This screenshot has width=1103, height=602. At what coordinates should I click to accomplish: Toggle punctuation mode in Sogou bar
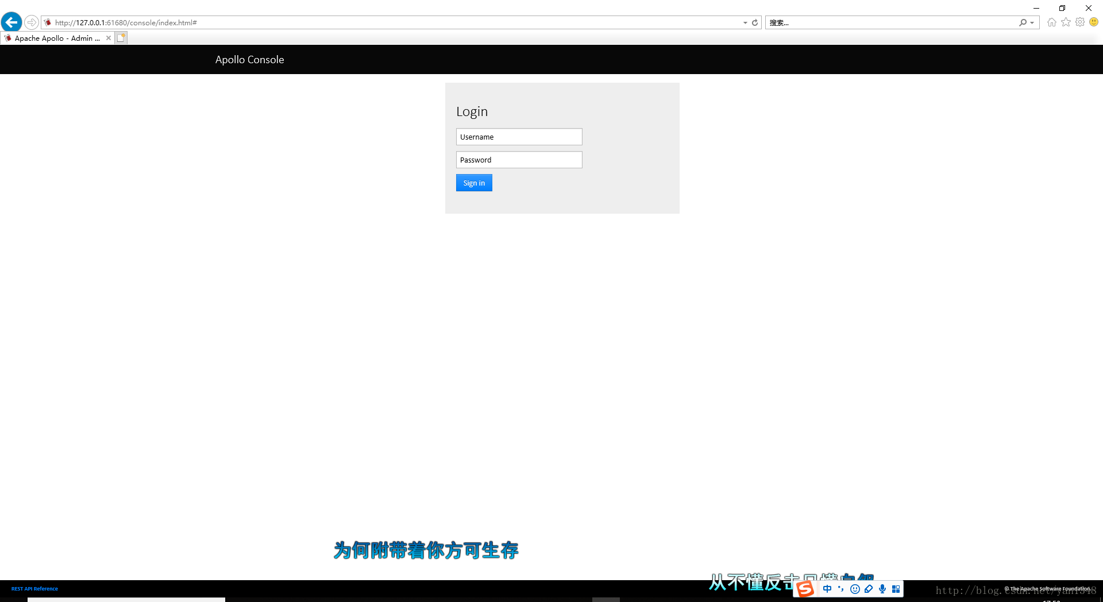(x=841, y=589)
